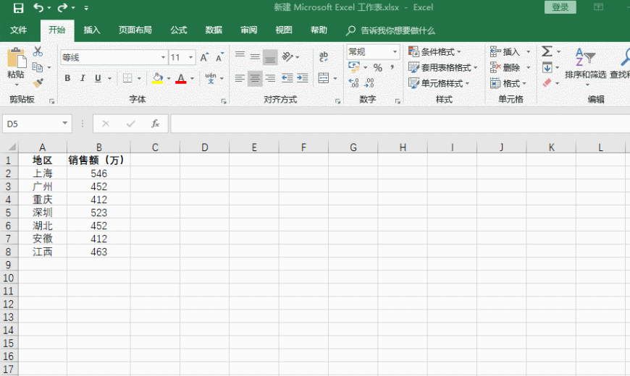Expand the number format combo box
This screenshot has width=630, height=376.
(395, 52)
